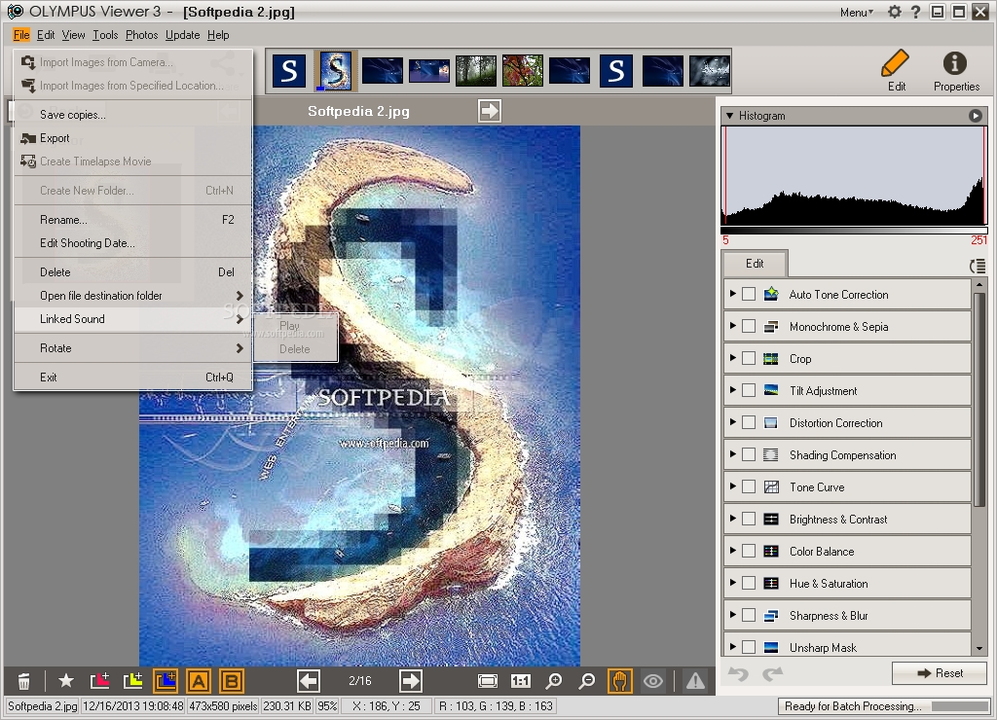The height and width of the screenshot is (720, 997).
Task: Enable Monochrome & Sepia checkbox
Action: point(749,326)
